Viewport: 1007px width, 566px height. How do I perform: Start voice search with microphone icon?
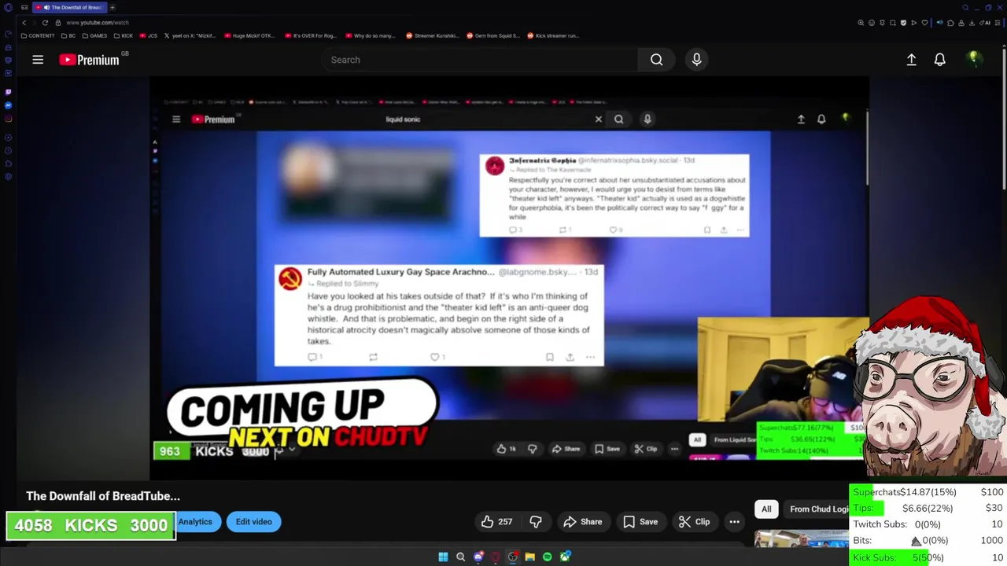pyautogui.click(x=696, y=60)
